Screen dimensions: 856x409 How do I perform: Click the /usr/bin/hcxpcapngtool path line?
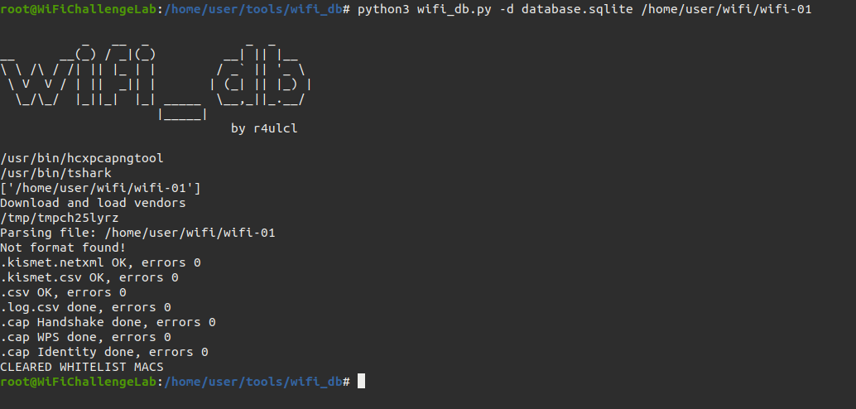(75, 158)
